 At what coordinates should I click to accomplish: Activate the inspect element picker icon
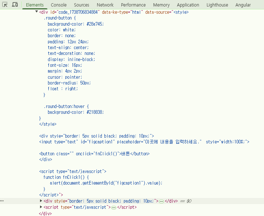(x=5, y=5)
